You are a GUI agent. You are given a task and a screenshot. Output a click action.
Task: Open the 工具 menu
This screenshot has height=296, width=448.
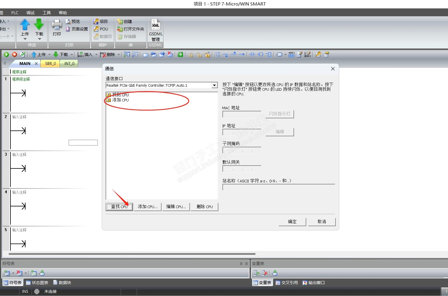pyautogui.click(x=47, y=13)
